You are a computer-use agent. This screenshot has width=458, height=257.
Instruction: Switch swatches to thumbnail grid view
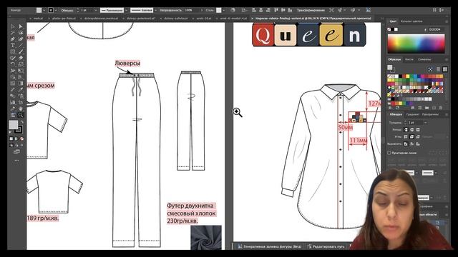[444, 69]
